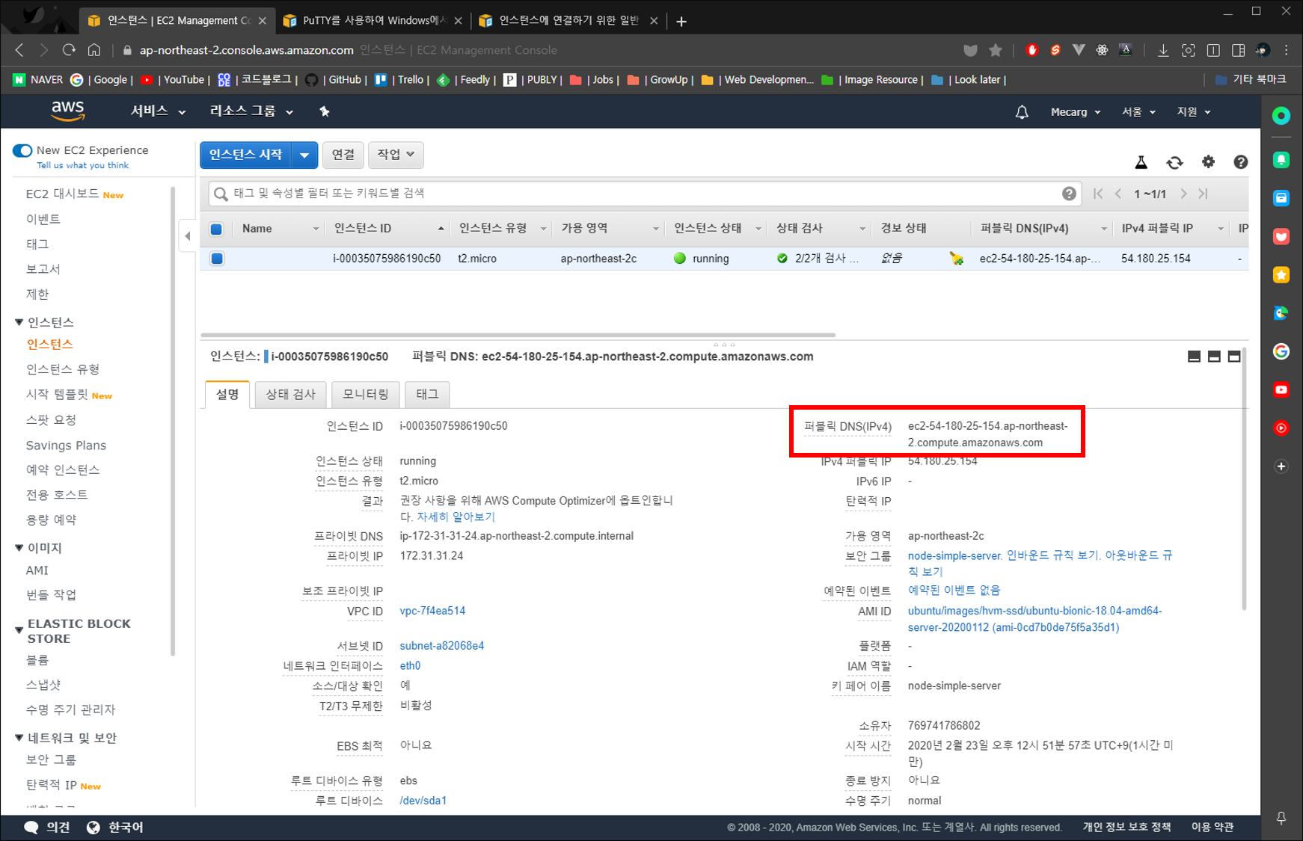Screen dimensions: 1303x841
Task: Expand the 리소스 그룹 menu
Action: [251, 111]
